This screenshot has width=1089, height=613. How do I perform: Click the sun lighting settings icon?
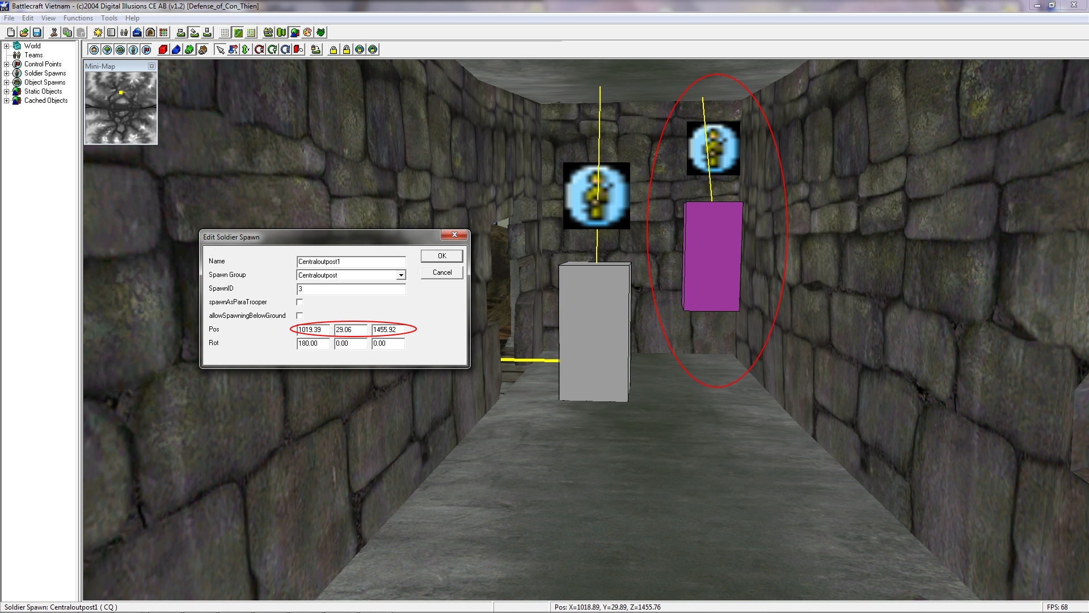98,32
